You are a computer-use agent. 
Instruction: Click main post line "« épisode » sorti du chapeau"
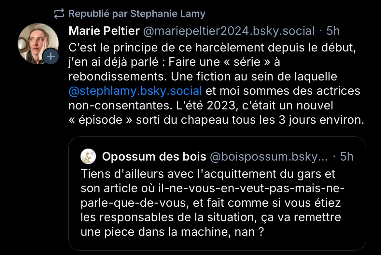pyautogui.click(x=216, y=120)
